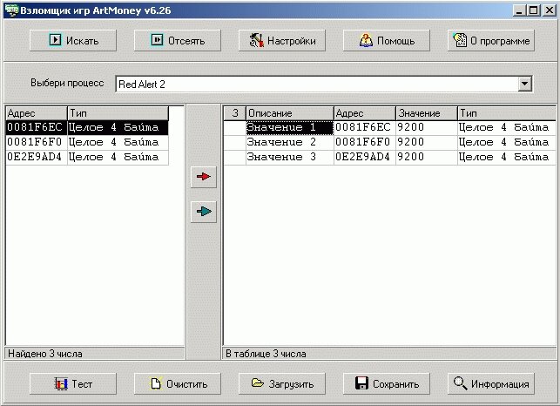Click the ArtMoney title bar icon

pos(11,10)
